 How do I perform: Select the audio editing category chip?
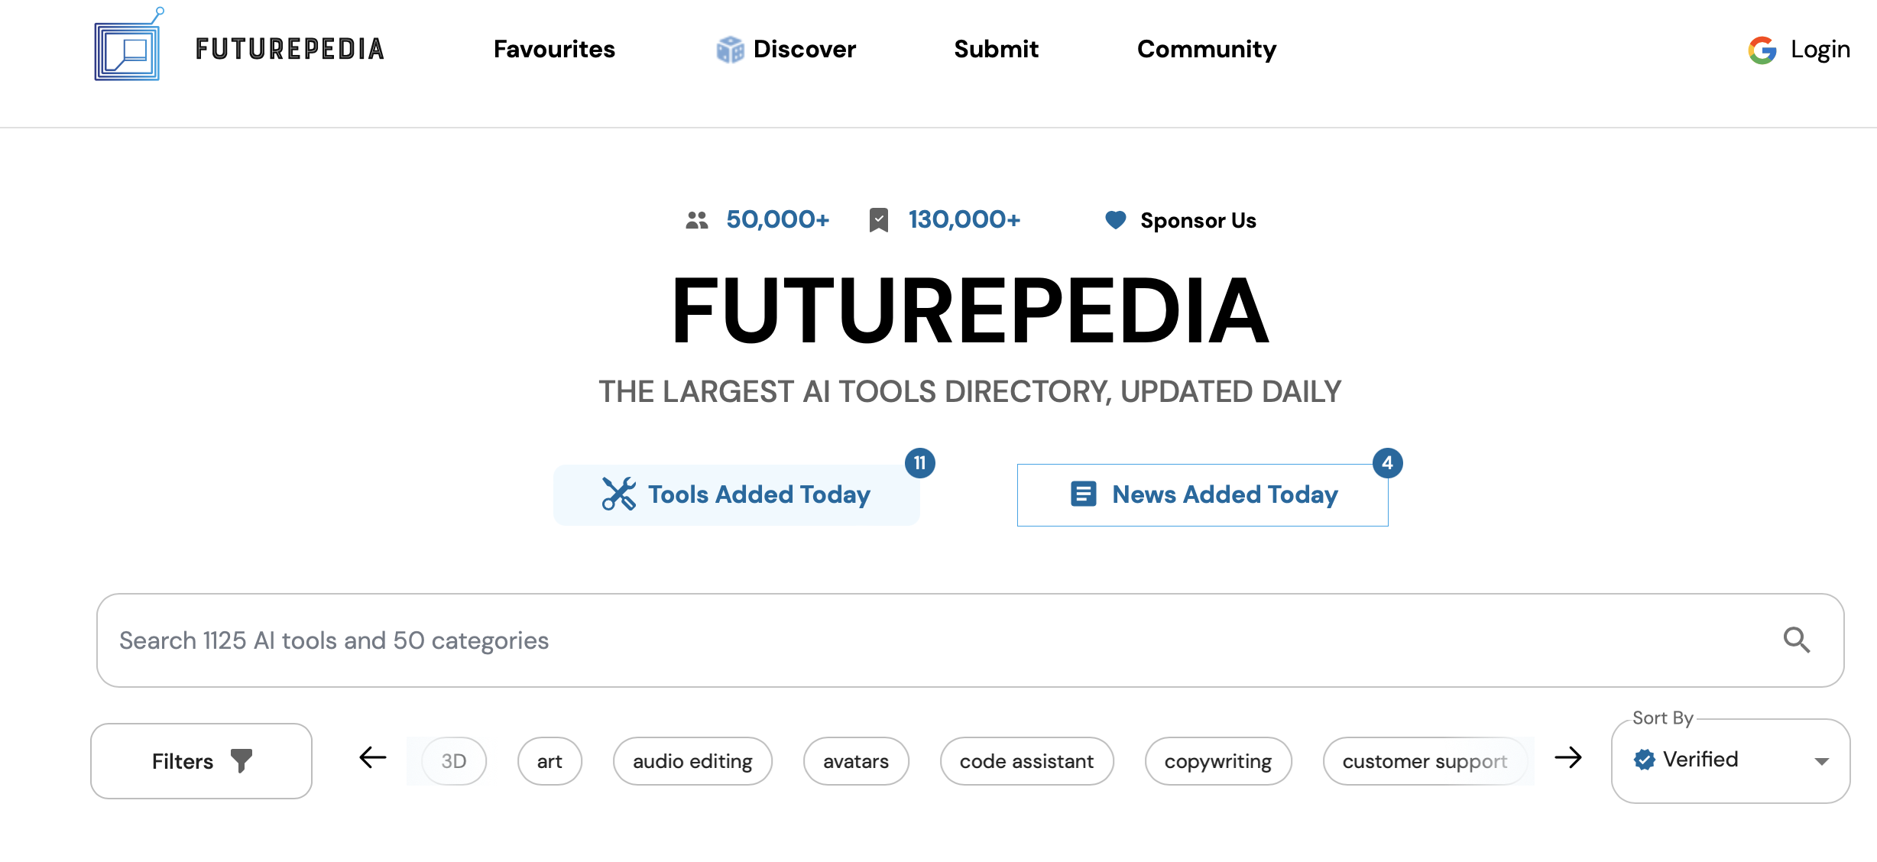click(x=692, y=761)
